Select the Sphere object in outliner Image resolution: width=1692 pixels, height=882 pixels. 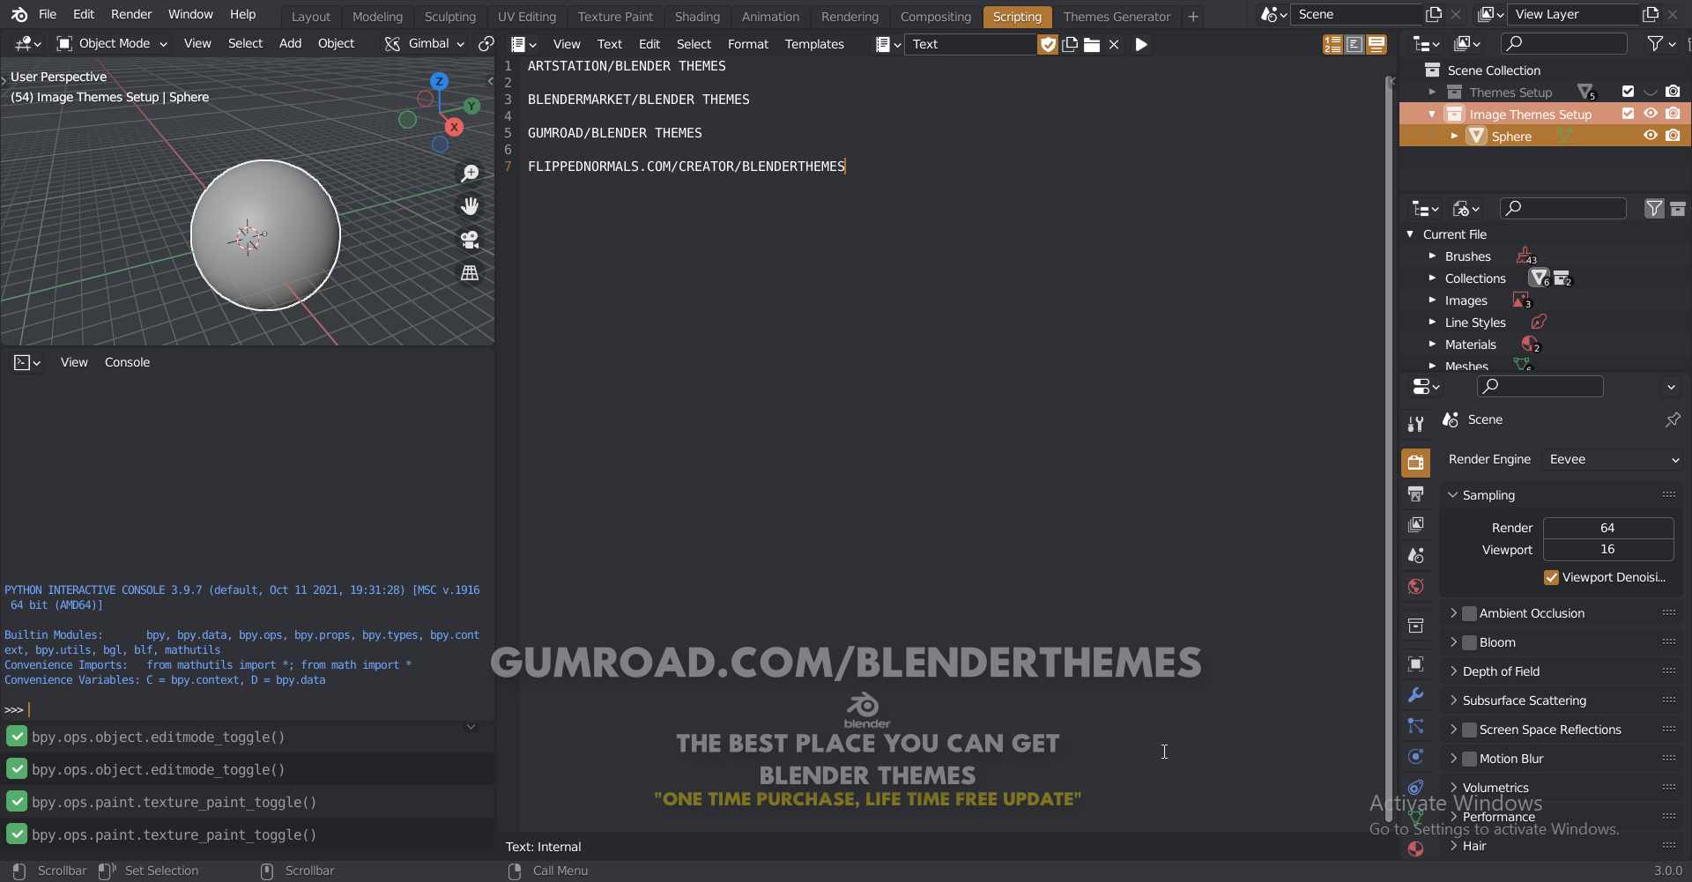point(1511,137)
